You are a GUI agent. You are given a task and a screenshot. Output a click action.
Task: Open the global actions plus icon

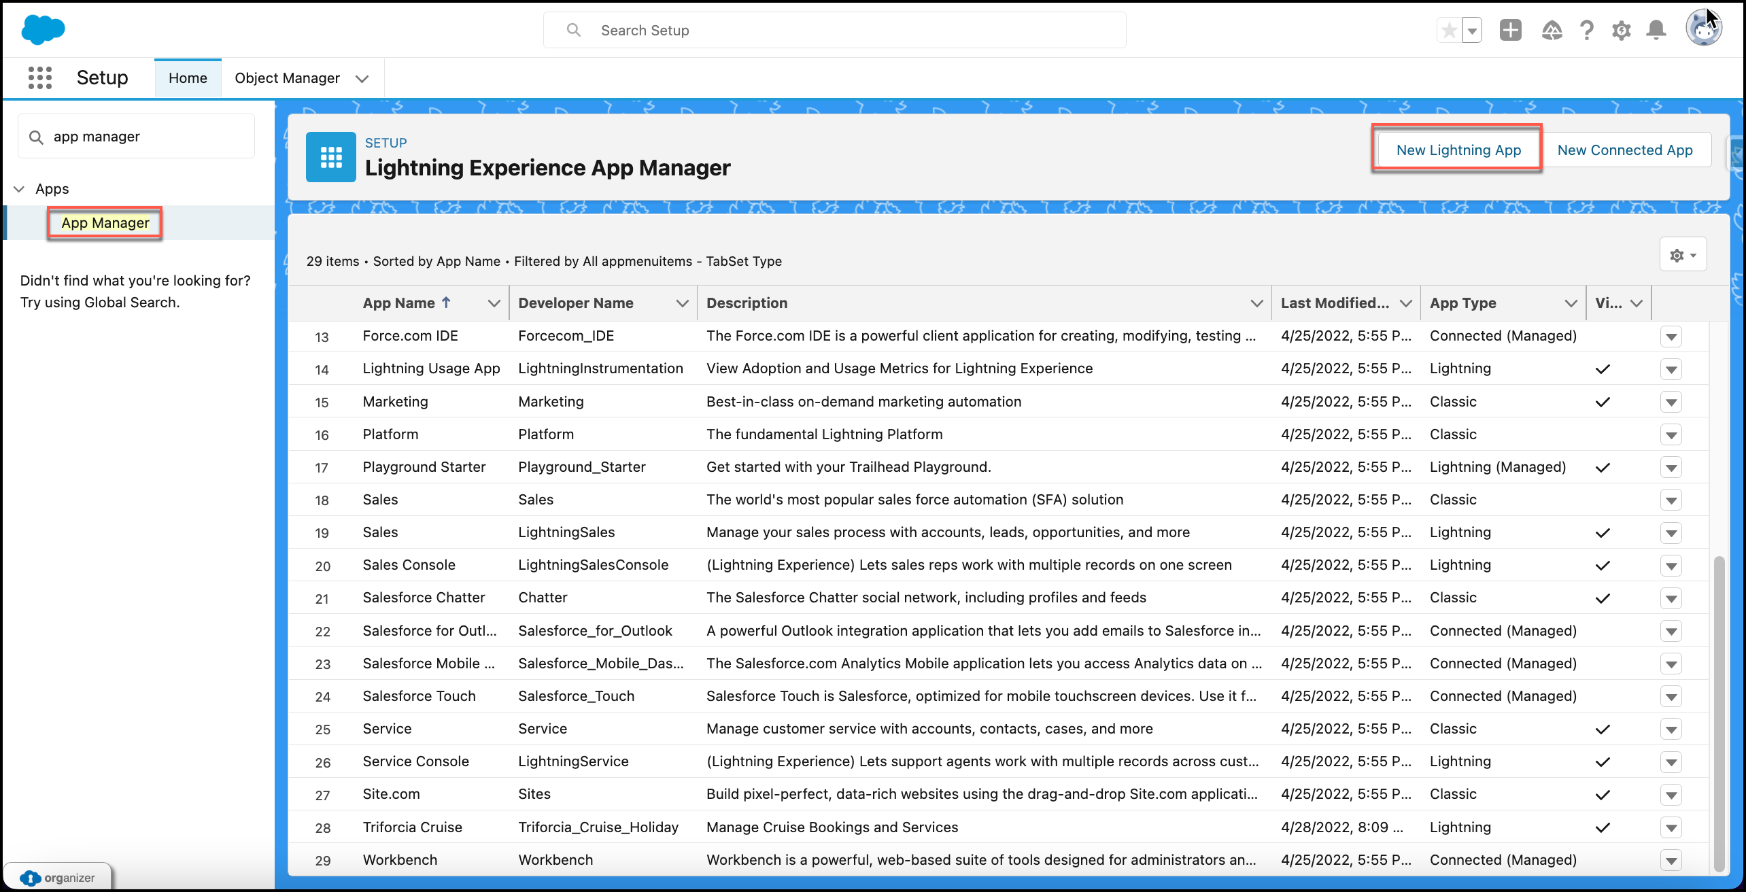pyautogui.click(x=1510, y=31)
